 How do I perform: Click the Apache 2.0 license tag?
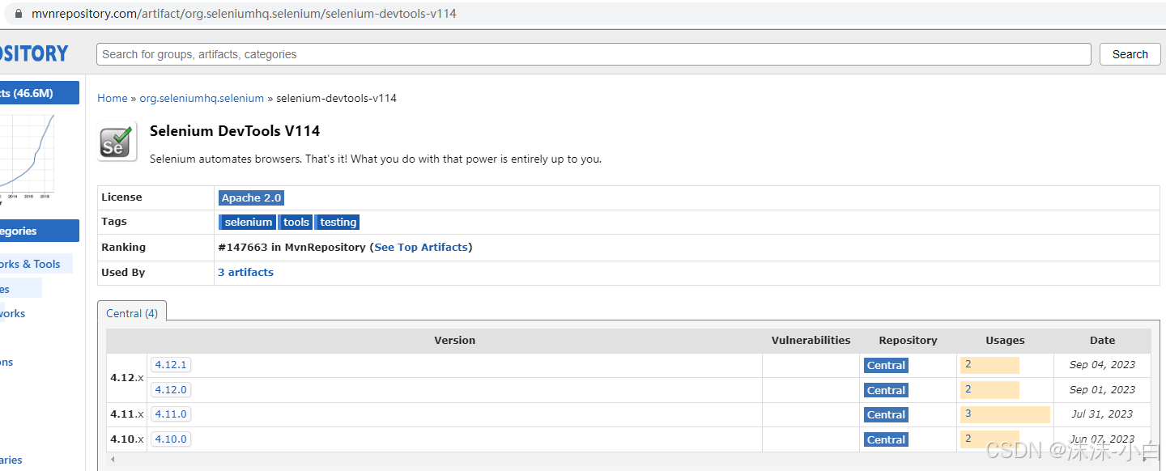[x=251, y=197]
